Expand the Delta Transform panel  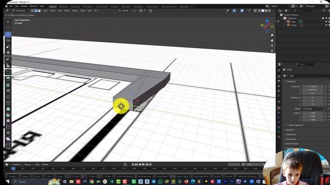point(295,125)
